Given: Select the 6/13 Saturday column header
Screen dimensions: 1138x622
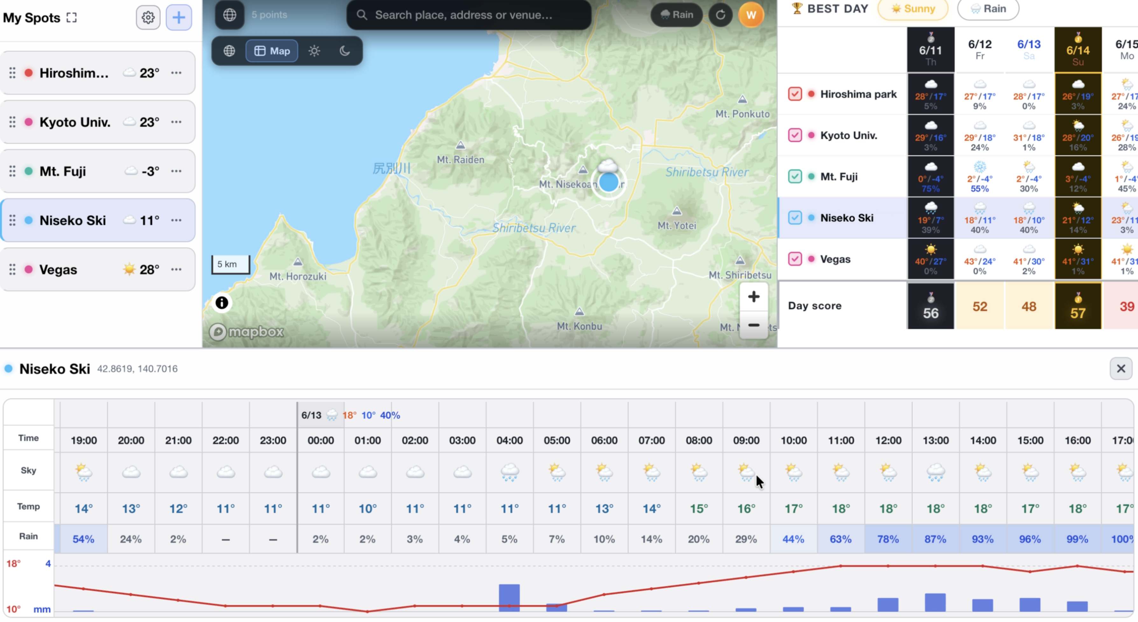Looking at the screenshot, I should click(x=1029, y=49).
